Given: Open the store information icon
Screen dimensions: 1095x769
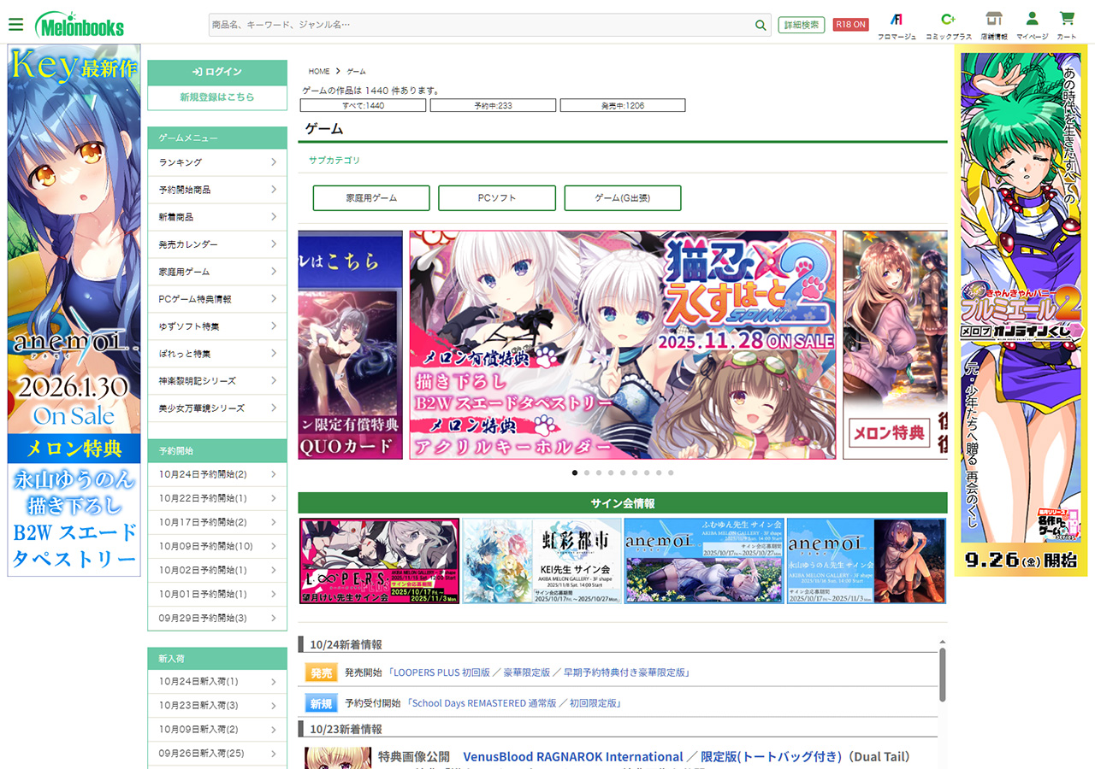Looking at the screenshot, I should [993, 20].
